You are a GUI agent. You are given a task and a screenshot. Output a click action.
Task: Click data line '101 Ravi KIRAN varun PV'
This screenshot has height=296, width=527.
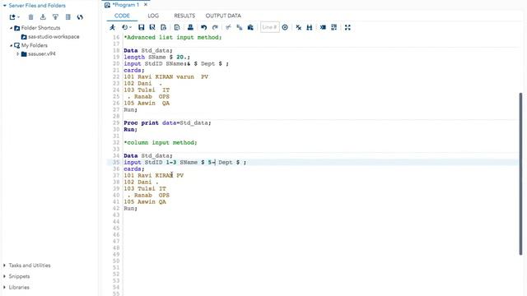[x=166, y=76]
